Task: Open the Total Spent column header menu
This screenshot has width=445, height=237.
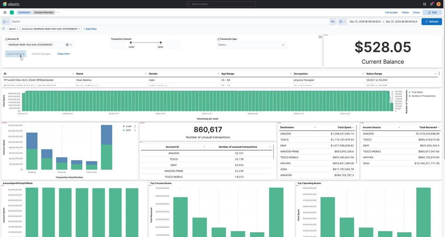Action: pyautogui.click(x=353, y=128)
